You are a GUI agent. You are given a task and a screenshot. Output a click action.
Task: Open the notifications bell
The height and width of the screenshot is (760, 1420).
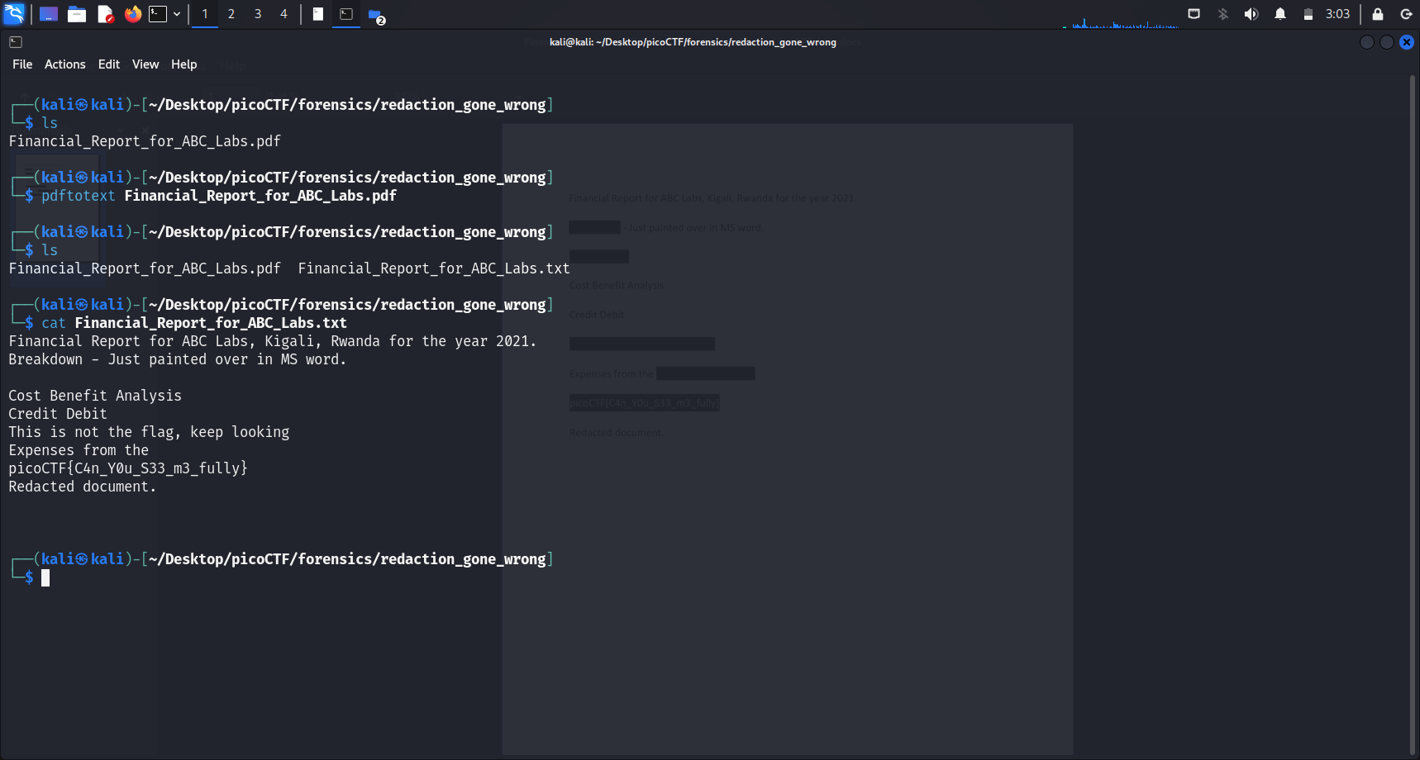1279,14
